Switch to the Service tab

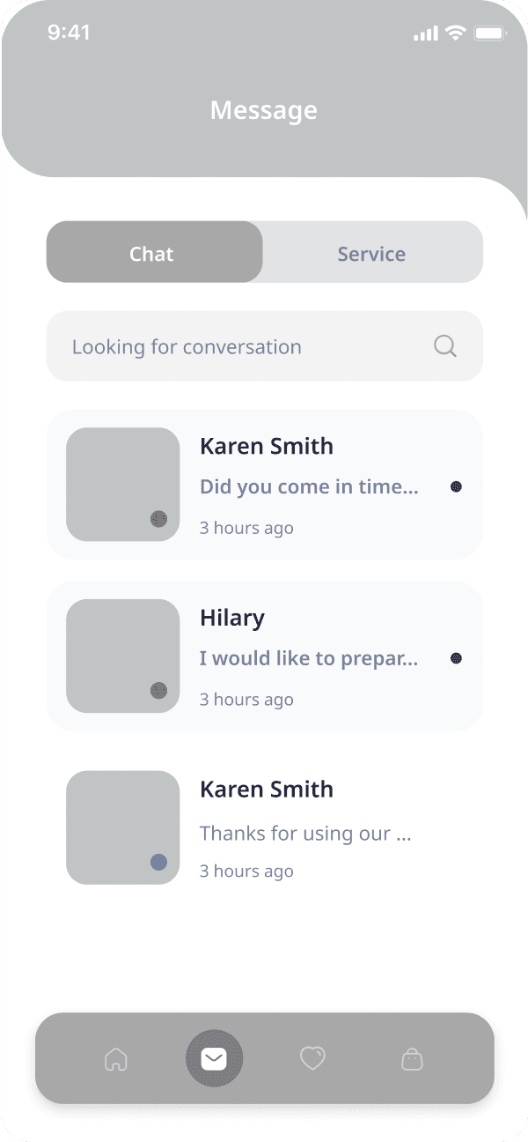pyautogui.click(x=370, y=253)
